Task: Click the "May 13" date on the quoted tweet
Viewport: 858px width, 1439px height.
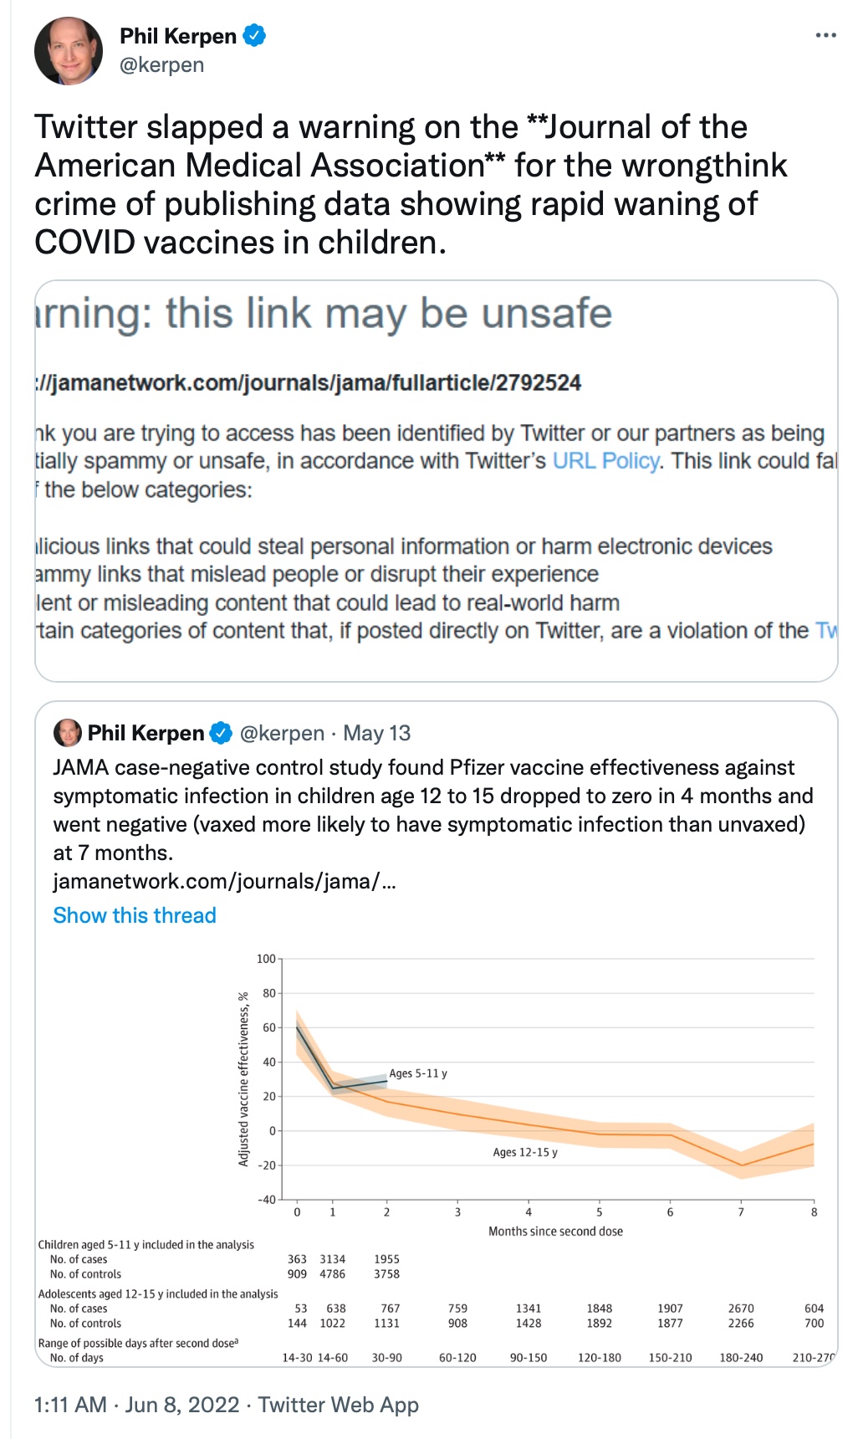Action: [x=377, y=733]
